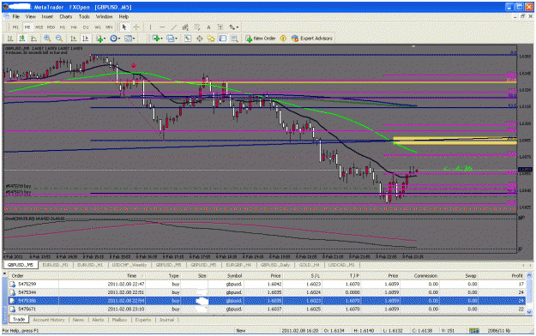Select the order row 5475671
This screenshot has width=536, height=336.
[267, 309]
